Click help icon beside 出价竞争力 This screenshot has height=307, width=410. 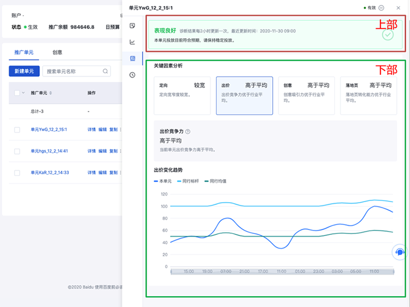pos(188,132)
